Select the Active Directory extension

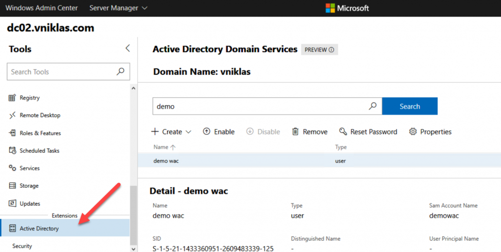(65, 228)
